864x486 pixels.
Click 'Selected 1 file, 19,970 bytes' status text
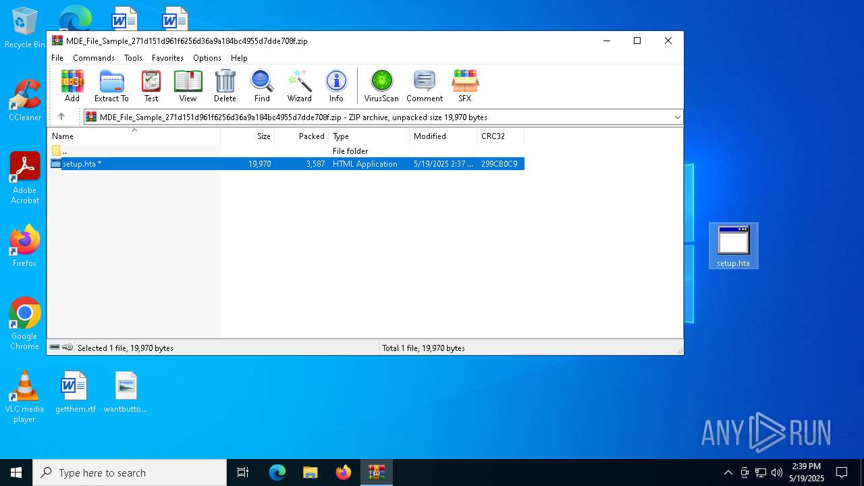(x=126, y=348)
